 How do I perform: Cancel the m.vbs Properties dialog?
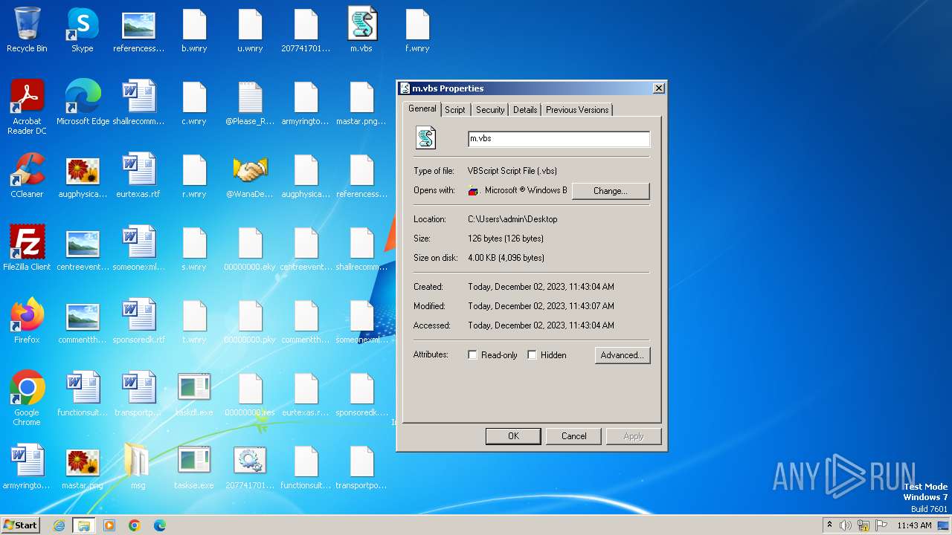[573, 436]
